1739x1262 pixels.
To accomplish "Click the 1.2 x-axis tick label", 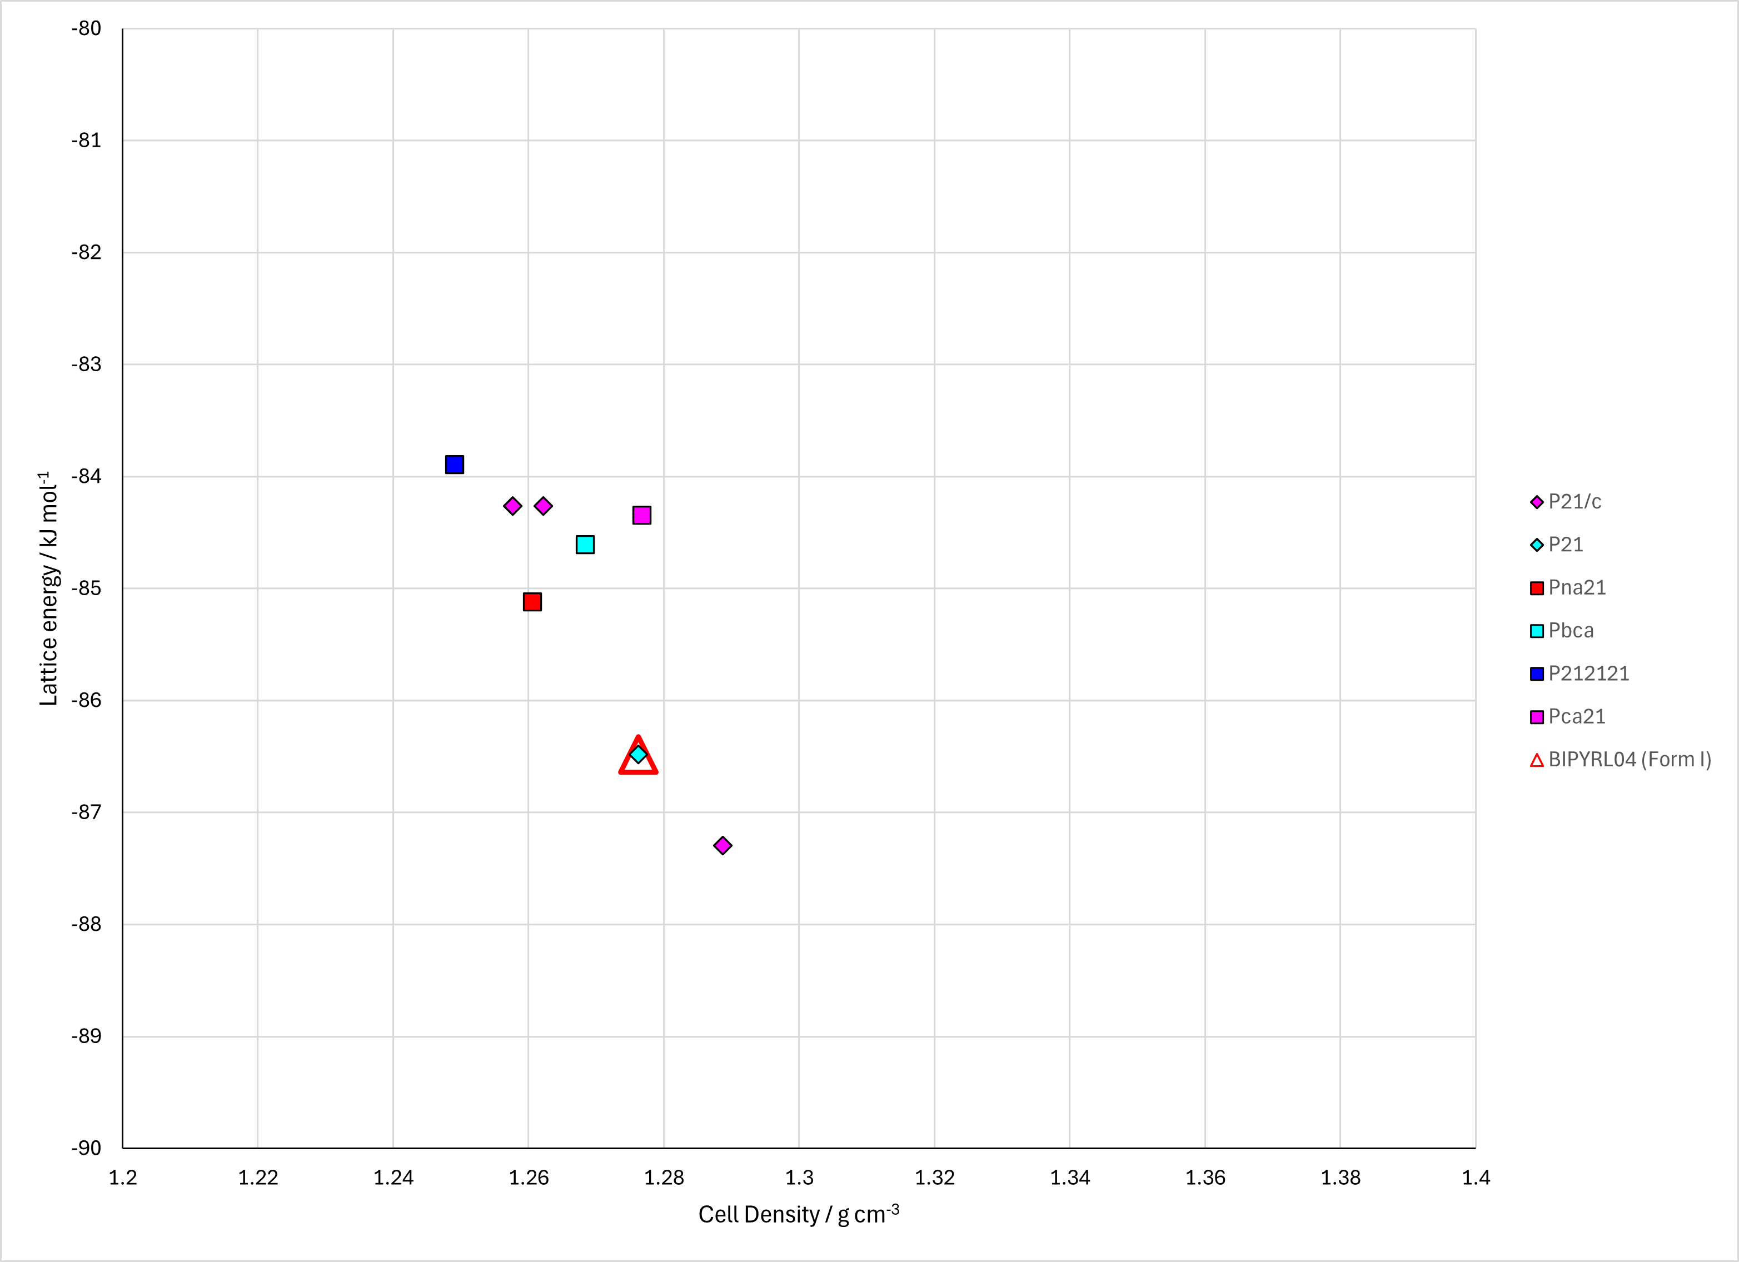I will pos(123,1178).
